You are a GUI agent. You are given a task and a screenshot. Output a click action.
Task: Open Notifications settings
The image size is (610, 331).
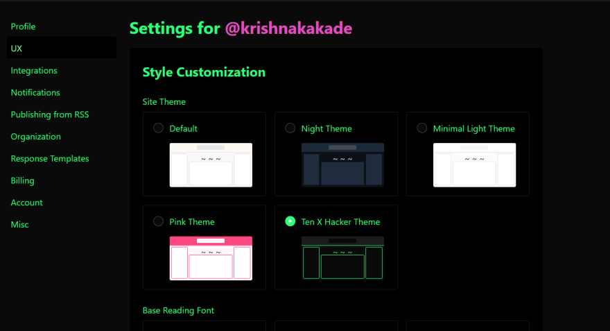click(35, 93)
